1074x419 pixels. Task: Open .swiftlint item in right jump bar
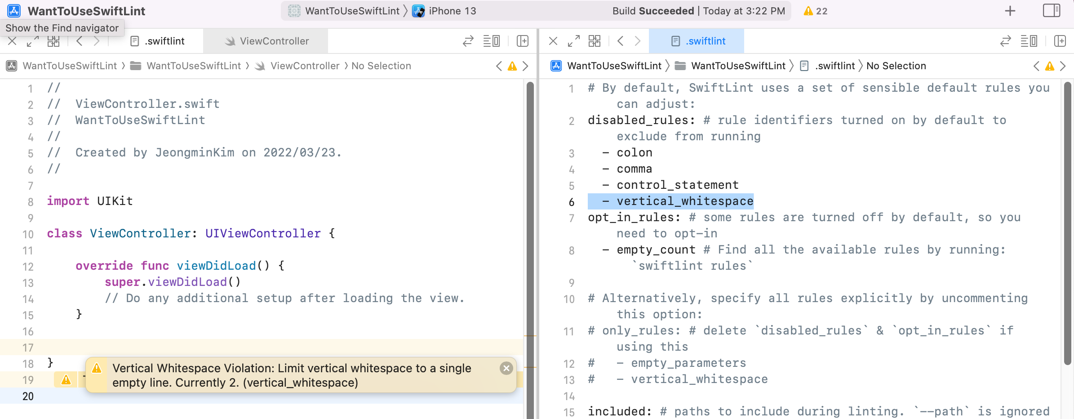click(x=828, y=66)
